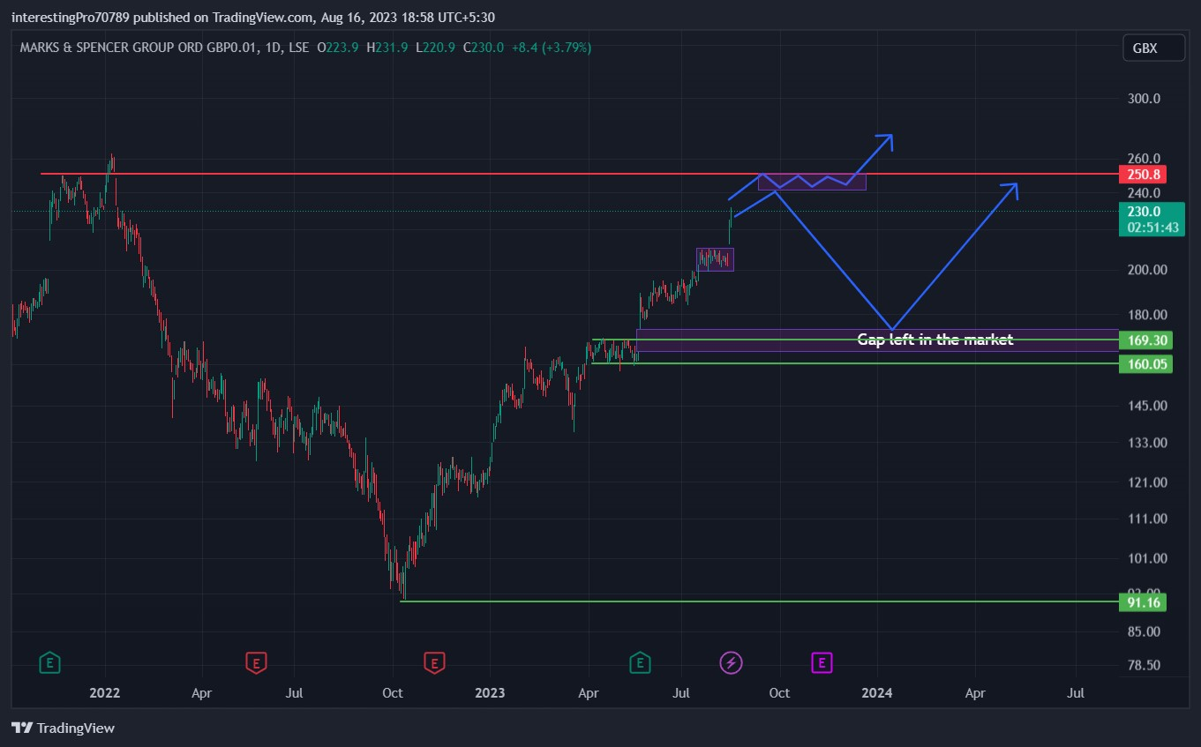
Task: Click the green 91.16 price label
Action: point(1142,602)
